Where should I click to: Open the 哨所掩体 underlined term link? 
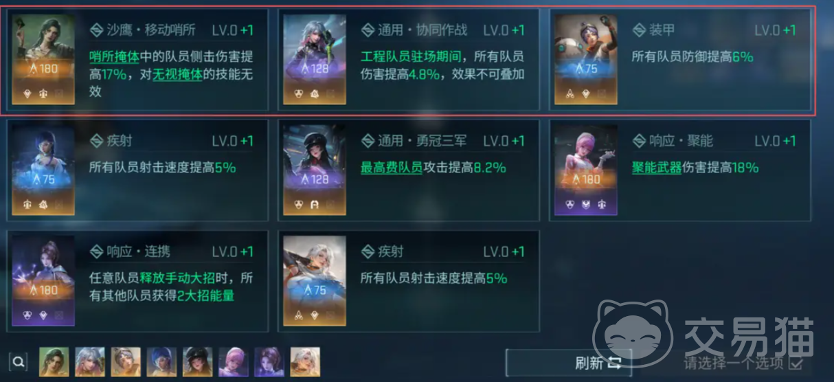click(x=115, y=57)
